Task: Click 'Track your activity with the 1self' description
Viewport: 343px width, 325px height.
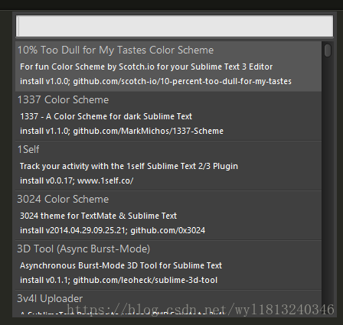Action: 129,166
